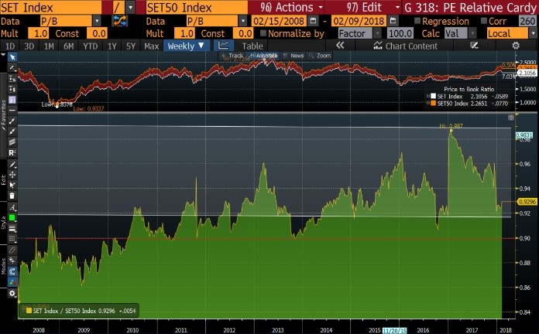
Task: Switch to line chart view icon
Action: (x=224, y=46)
